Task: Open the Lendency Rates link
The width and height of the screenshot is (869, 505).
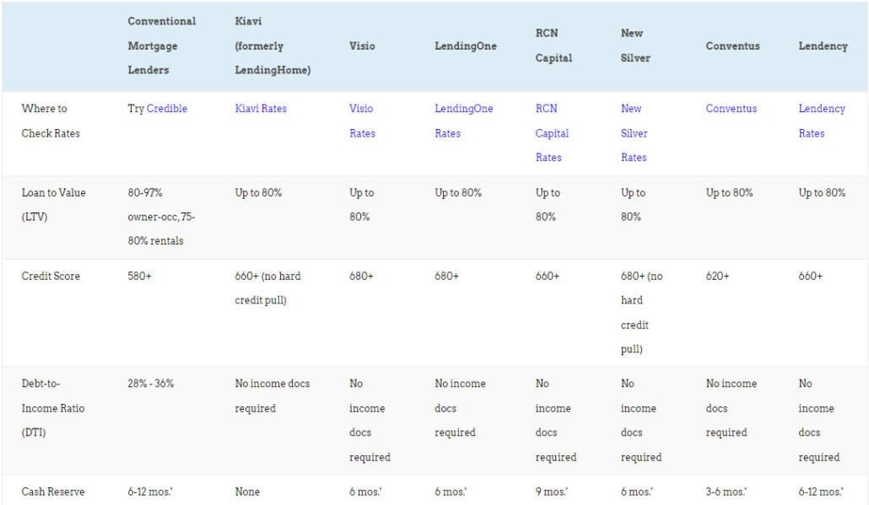Action: (821, 121)
